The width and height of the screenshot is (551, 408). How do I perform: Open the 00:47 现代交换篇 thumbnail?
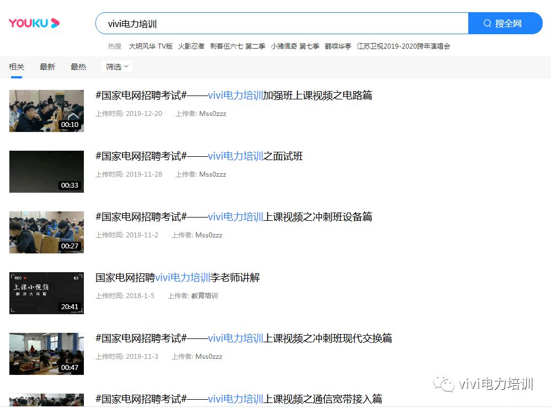coord(46,354)
